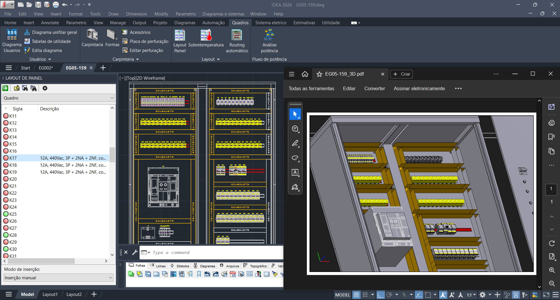Image resolution: width=560 pixels, height=300 pixels.
Task: Toggle the grid display in status bar
Action: pyautogui.click(x=356, y=295)
